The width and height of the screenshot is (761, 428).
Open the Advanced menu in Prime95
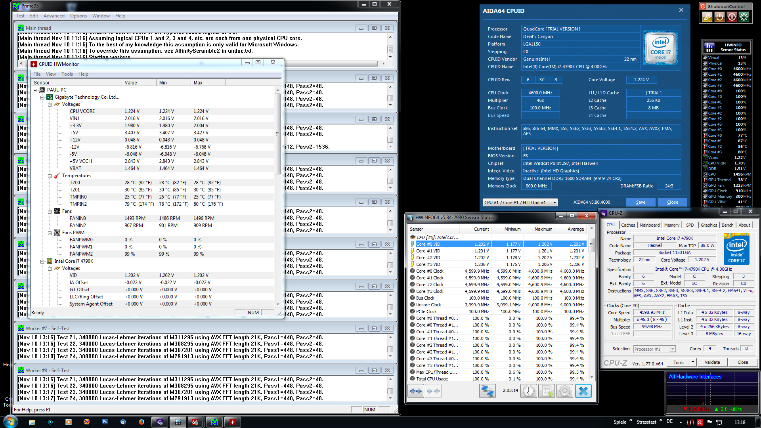pos(54,16)
